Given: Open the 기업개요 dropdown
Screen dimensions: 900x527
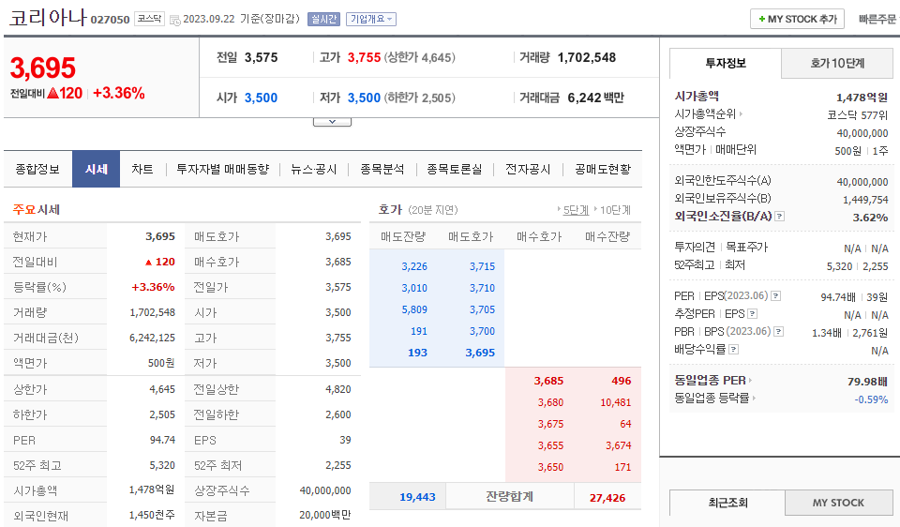Looking at the screenshot, I should pos(371,19).
